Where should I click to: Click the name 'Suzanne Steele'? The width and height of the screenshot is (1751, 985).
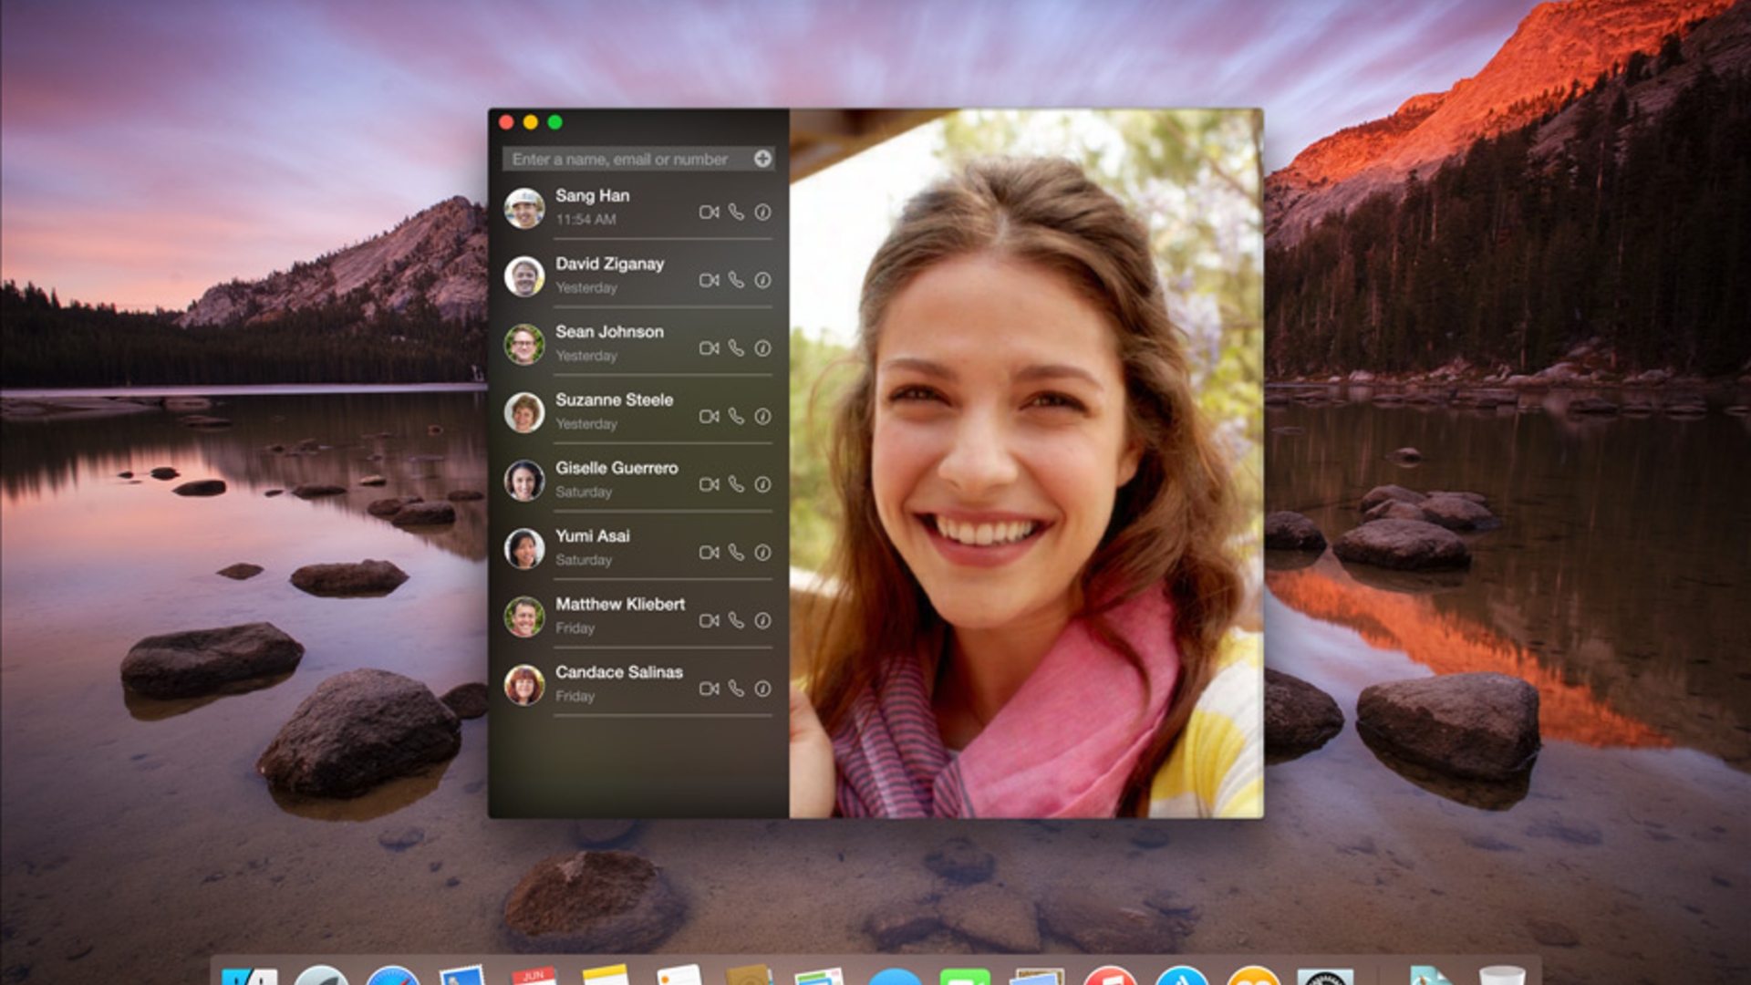point(615,399)
